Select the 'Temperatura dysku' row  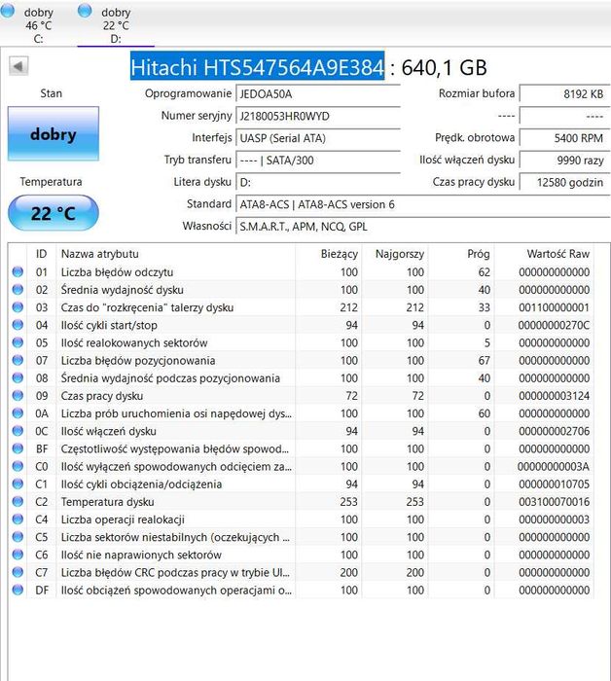301,502
